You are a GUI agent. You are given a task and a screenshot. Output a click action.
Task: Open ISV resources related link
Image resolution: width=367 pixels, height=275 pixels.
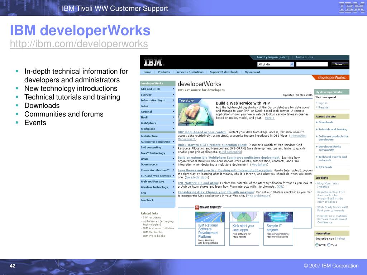152,217
